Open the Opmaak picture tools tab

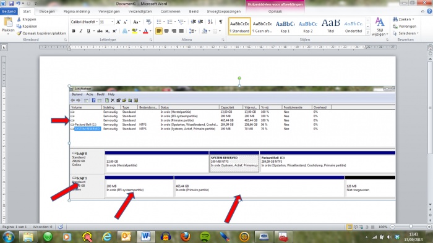275,11
